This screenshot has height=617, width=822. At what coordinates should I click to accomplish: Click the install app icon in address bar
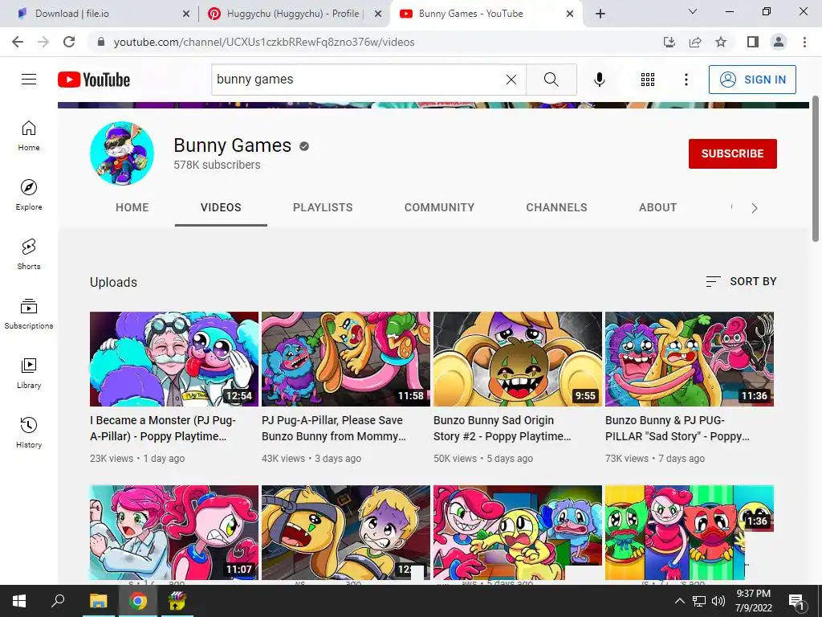[x=669, y=42]
